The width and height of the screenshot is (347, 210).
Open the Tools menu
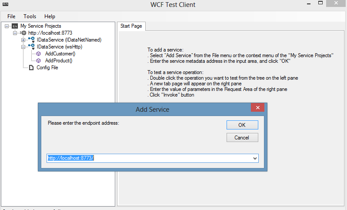pyautogui.click(x=30, y=16)
